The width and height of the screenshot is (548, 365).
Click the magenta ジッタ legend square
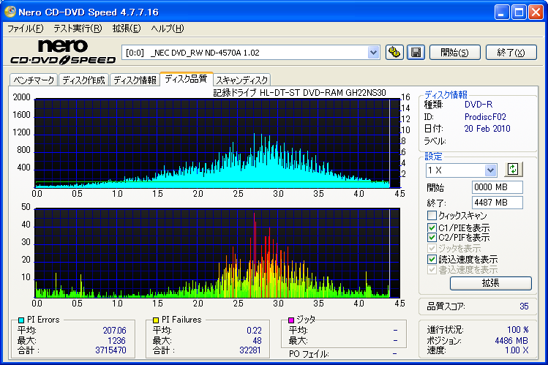click(290, 320)
